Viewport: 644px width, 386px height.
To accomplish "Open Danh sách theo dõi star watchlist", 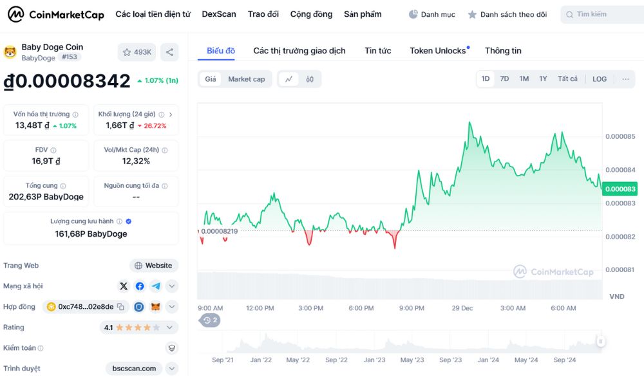I will 472,15.
